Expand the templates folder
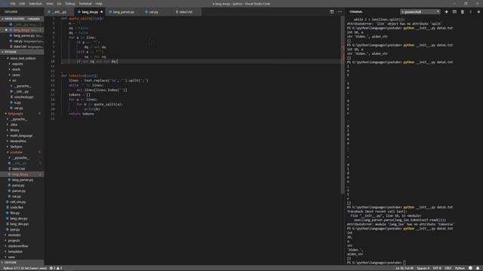Image resolution: width=483 pixels, height=271 pixels. tap(15, 251)
